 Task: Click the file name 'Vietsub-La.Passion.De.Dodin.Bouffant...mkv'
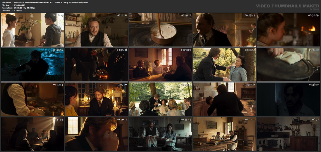tap(51, 2)
